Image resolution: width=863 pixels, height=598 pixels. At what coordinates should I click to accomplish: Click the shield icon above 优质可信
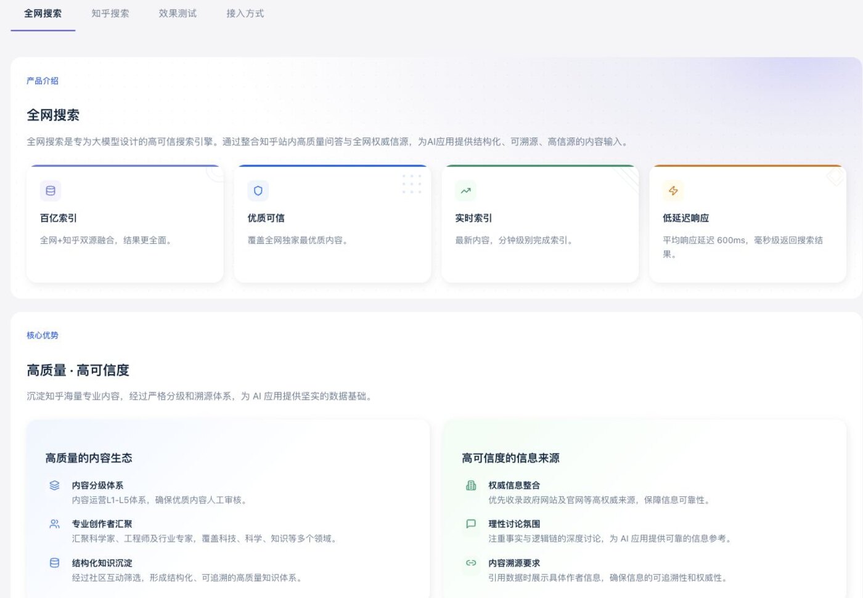pyautogui.click(x=258, y=191)
